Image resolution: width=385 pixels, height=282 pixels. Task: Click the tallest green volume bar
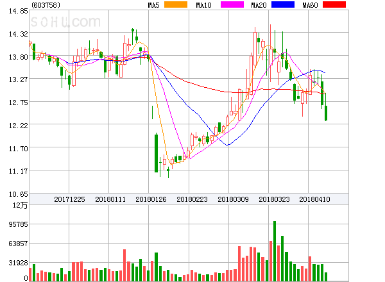tap(275, 251)
